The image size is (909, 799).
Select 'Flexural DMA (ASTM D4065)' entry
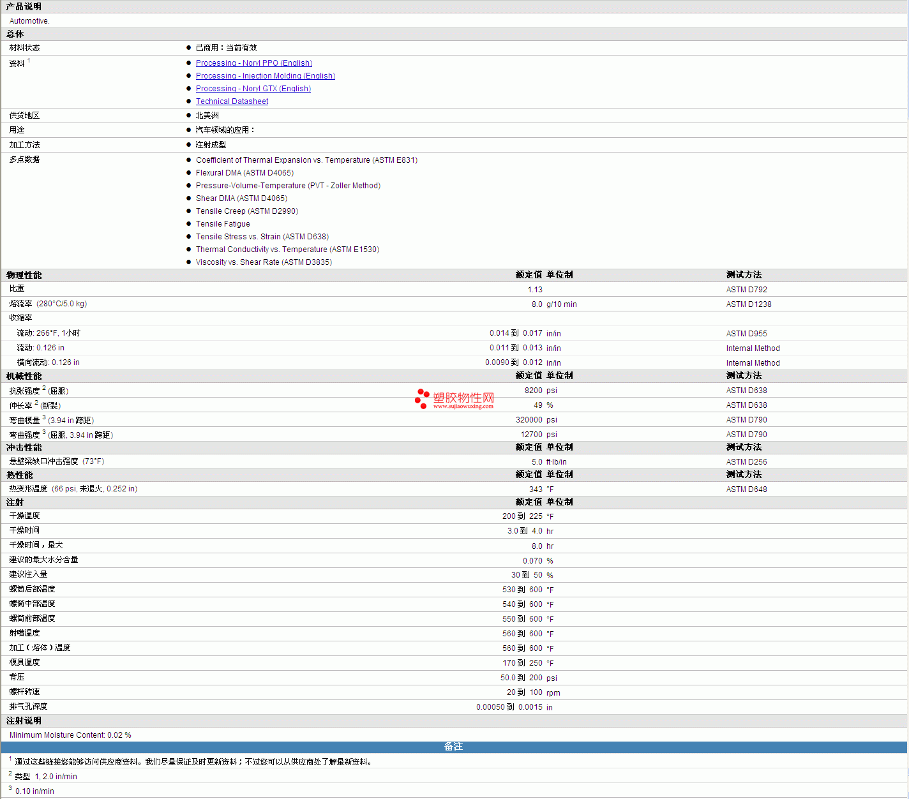coord(244,173)
